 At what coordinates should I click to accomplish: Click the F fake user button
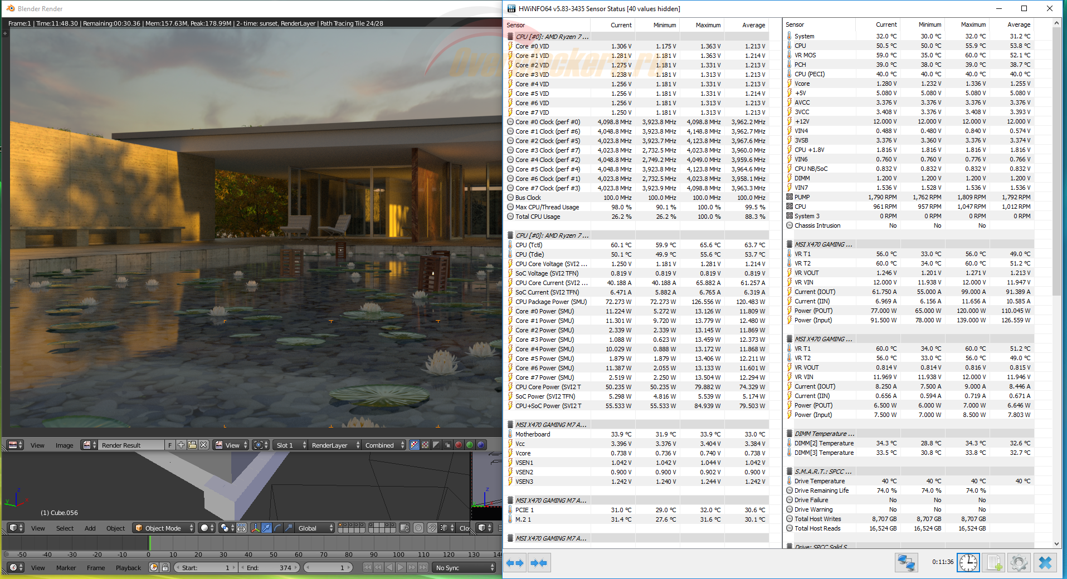click(x=170, y=445)
